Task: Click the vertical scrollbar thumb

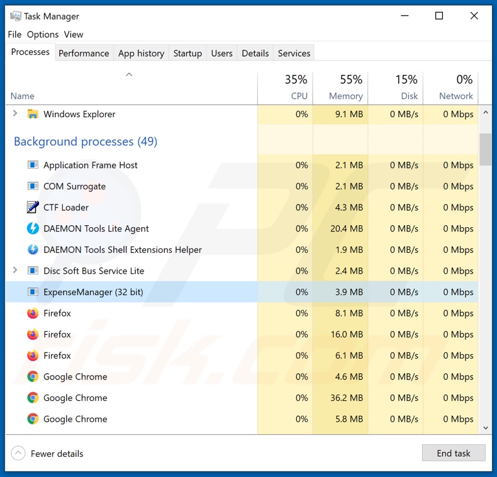Action: pyautogui.click(x=486, y=149)
